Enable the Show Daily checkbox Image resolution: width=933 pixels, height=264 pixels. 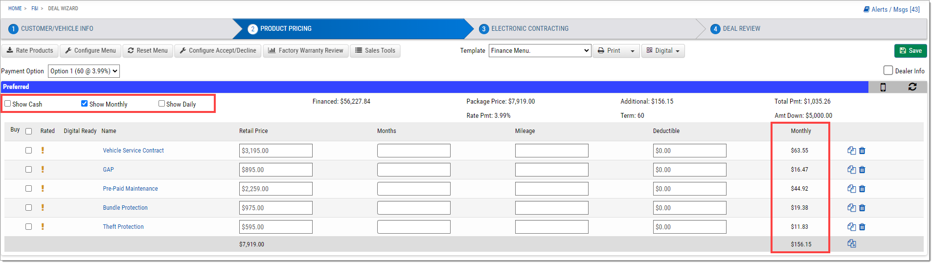[x=161, y=104]
